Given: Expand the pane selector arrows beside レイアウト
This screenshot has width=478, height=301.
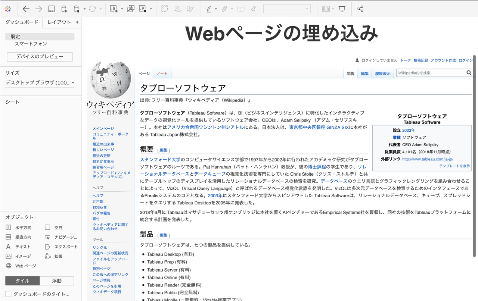Looking at the screenshot, I should coord(77,22).
